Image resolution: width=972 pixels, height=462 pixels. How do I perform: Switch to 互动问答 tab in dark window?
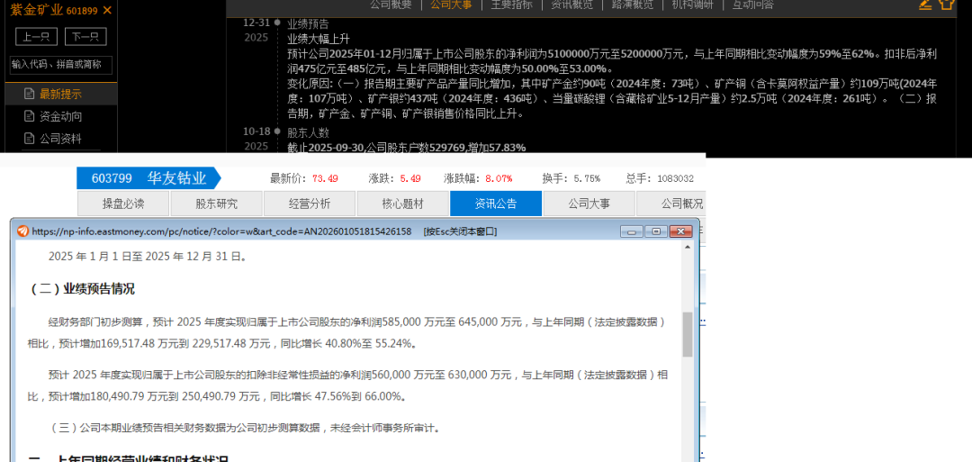pos(752,5)
